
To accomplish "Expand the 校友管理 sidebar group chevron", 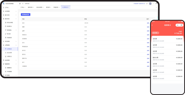I will tap(16, 41).
